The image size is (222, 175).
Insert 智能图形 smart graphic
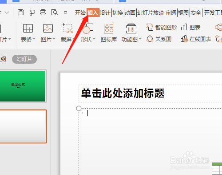[x=162, y=27]
